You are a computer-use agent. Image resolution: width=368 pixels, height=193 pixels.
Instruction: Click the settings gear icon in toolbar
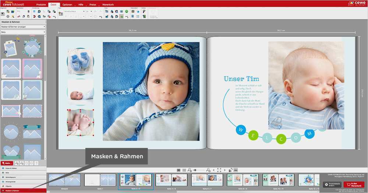(x=8, y=17)
